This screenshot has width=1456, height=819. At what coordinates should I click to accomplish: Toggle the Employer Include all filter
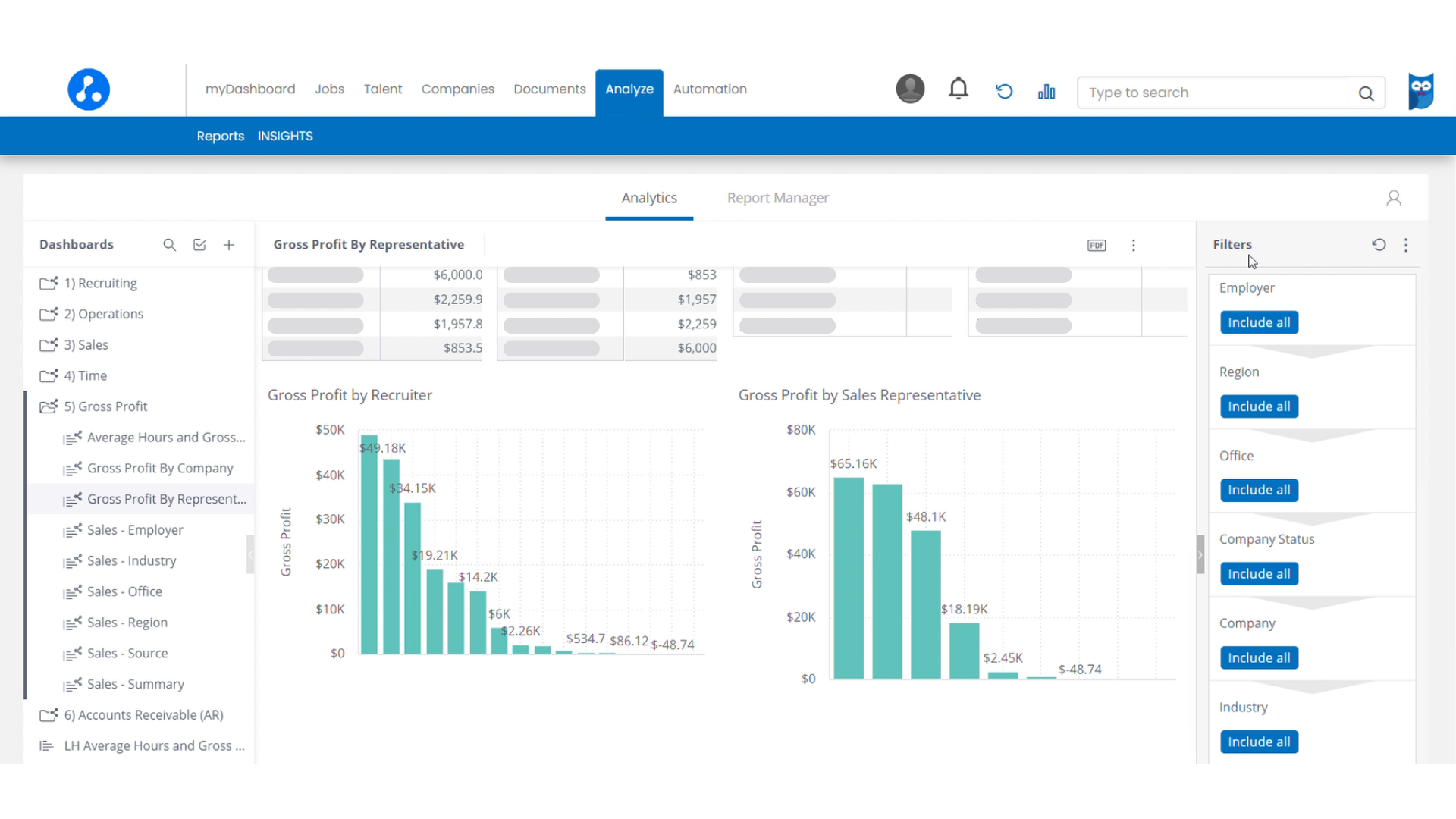[x=1259, y=322]
